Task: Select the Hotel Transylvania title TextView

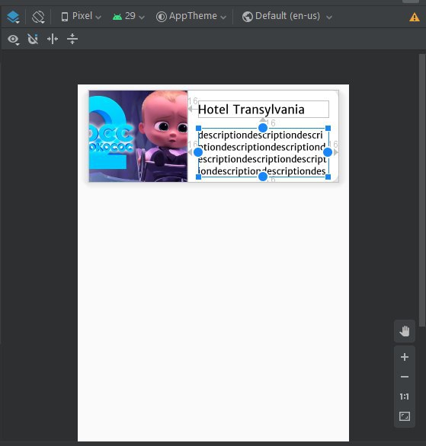Action: 264,110
